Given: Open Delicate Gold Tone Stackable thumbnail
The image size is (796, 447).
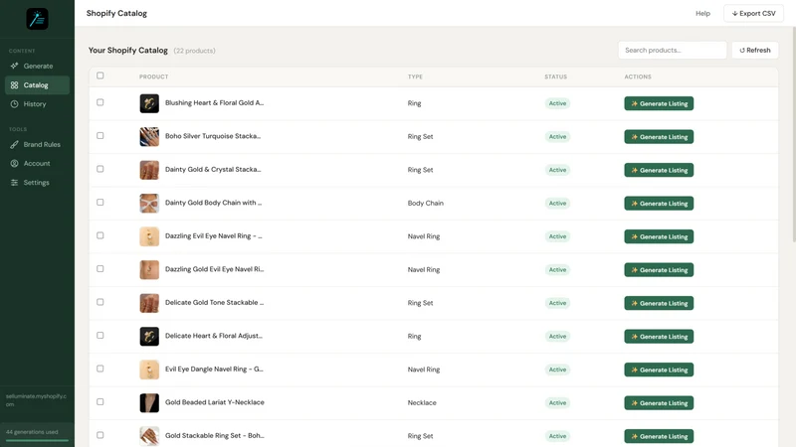Looking at the screenshot, I should point(149,303).
